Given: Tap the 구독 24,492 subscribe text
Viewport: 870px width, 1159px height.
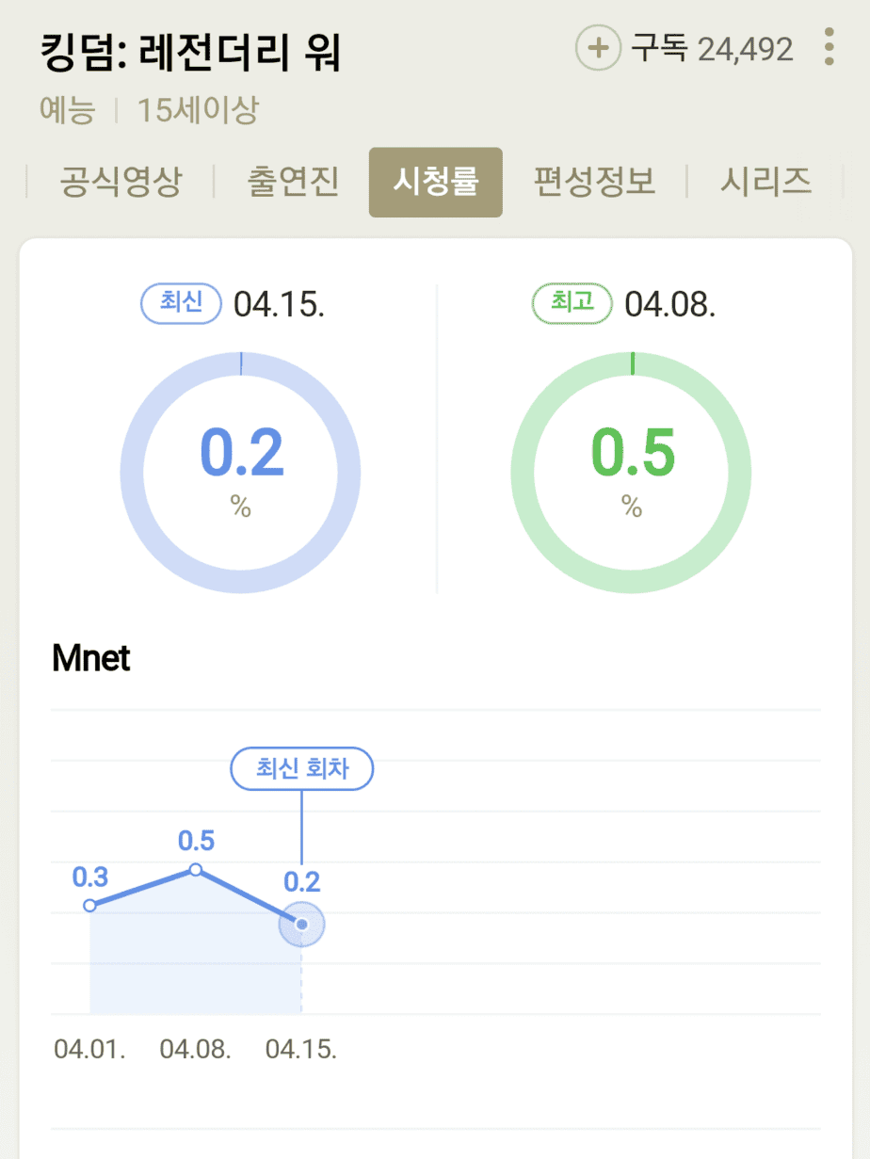Looking at the screenshot, I should coord(712,48).
